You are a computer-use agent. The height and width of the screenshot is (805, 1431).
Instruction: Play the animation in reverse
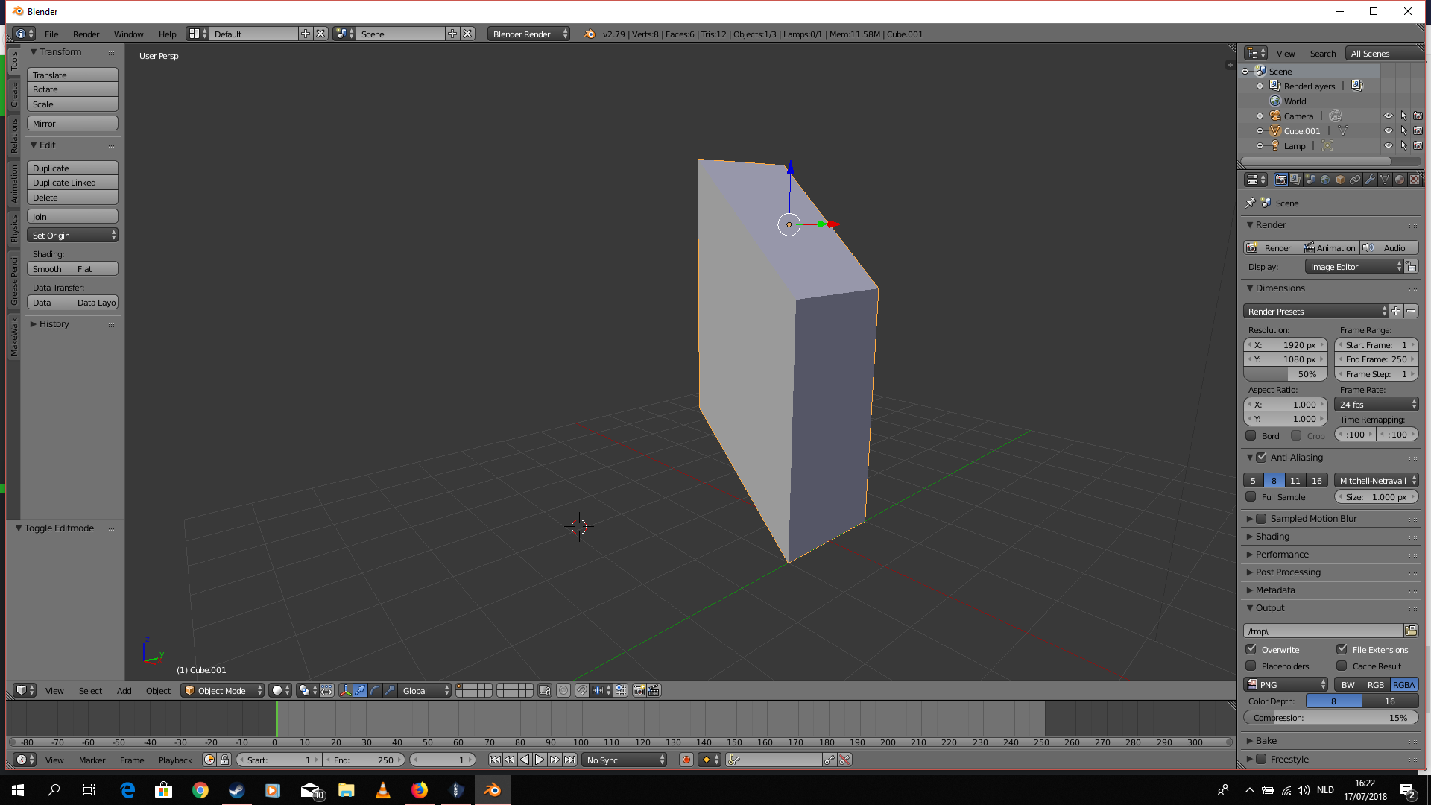point(525,760)
